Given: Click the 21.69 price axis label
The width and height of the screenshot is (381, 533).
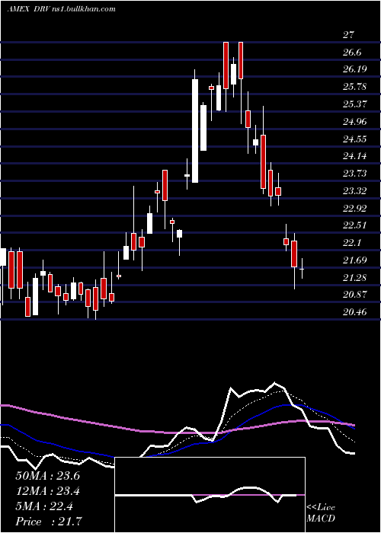Looking at the screenshot, I should (x=354, y=260).
